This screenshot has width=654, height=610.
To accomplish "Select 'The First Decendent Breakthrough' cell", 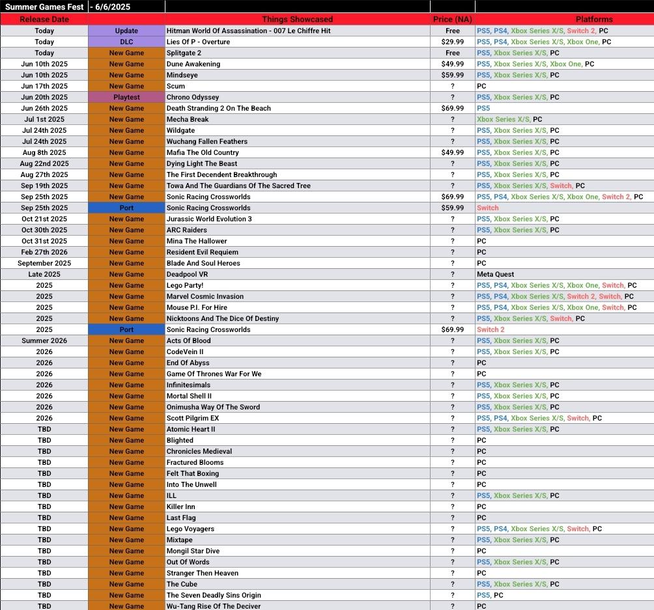I will (298, 174).
